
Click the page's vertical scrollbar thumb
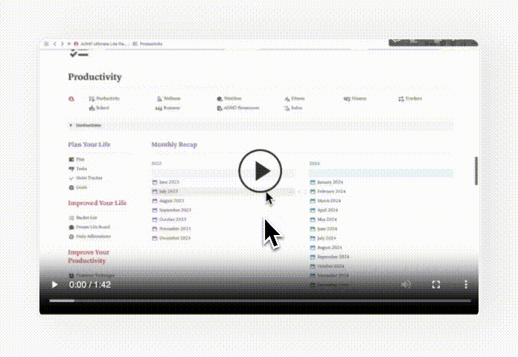click(x=476, y=170)
